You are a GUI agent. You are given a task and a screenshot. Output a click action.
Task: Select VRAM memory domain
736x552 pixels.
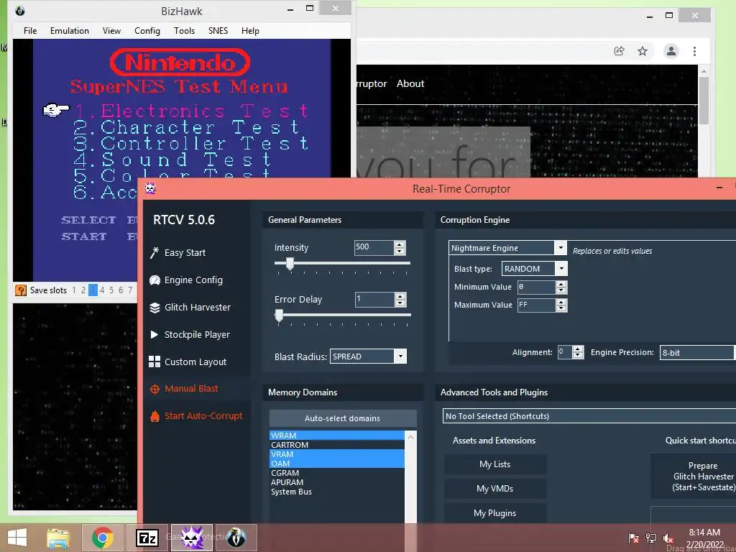click(337, 454)
